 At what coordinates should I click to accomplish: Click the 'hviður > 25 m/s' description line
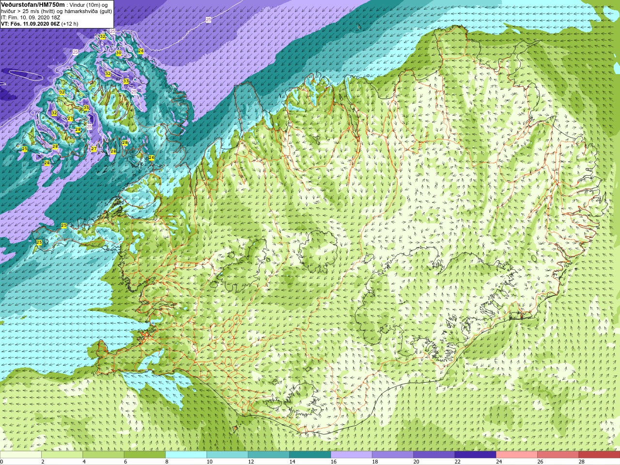(56, 11)
